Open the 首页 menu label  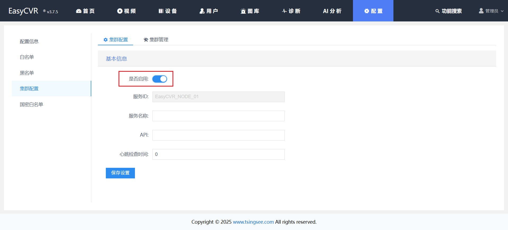coord(89,11)
